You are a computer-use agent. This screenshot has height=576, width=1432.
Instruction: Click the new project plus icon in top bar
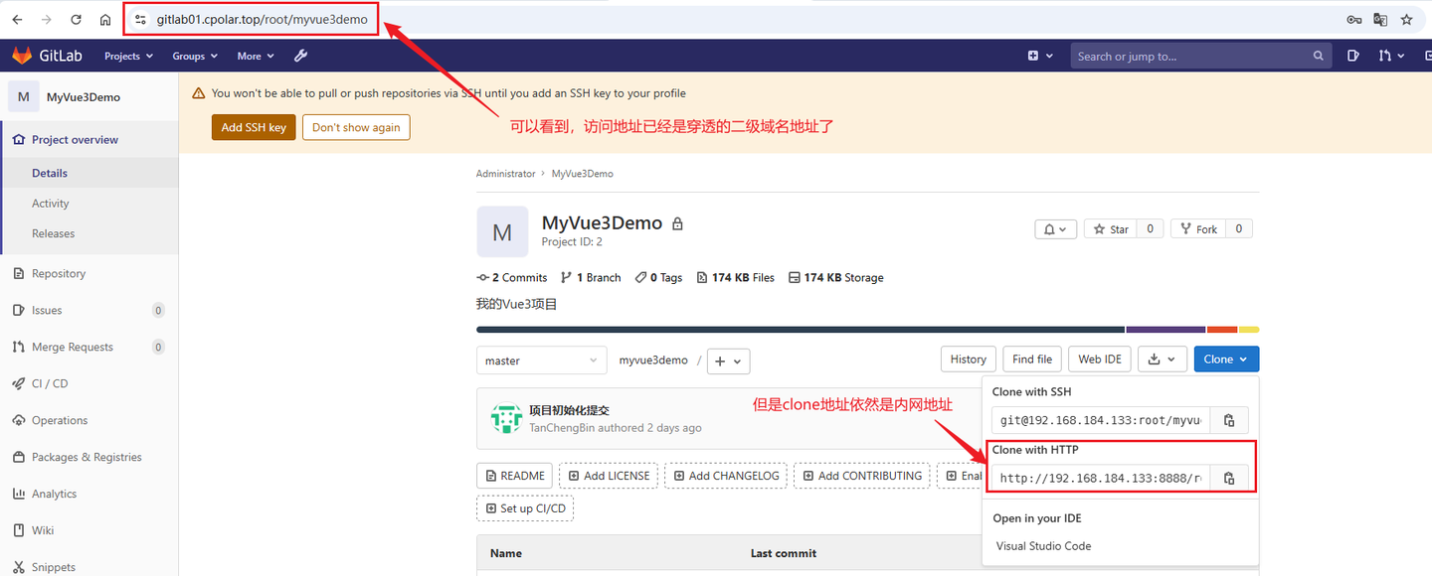pos(1034,56)
